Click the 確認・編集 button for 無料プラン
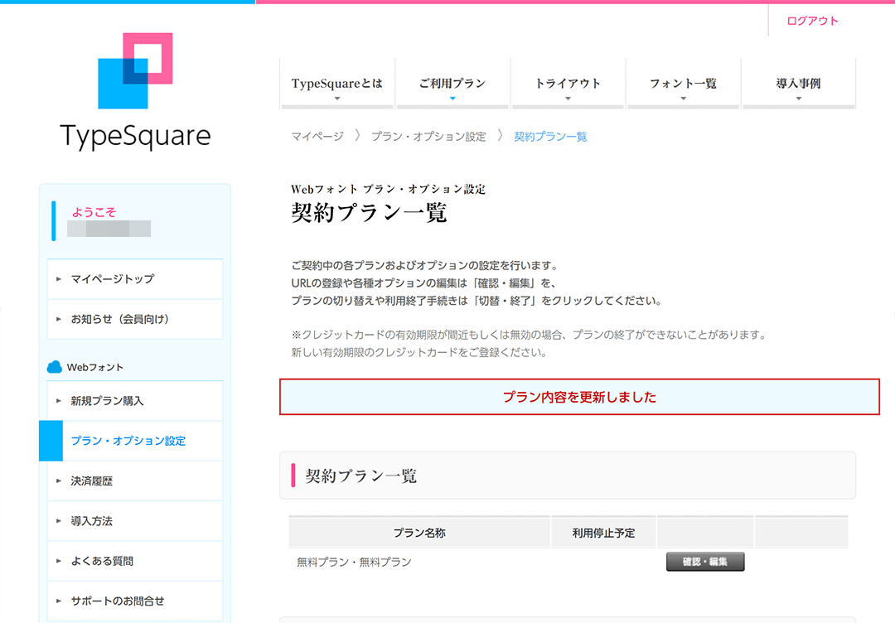 pyautogui.click(x=705, y=562)
